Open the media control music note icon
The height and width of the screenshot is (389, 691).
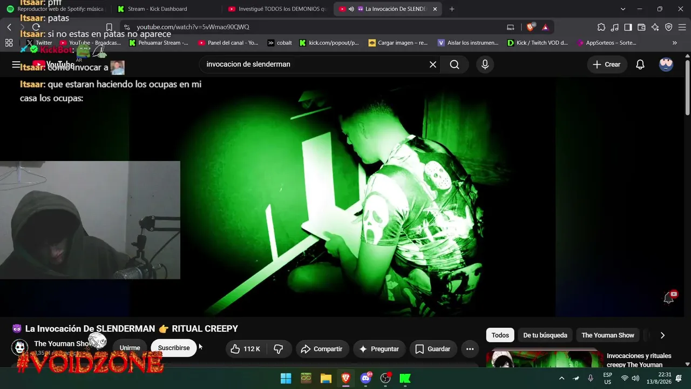click(615, 27)
